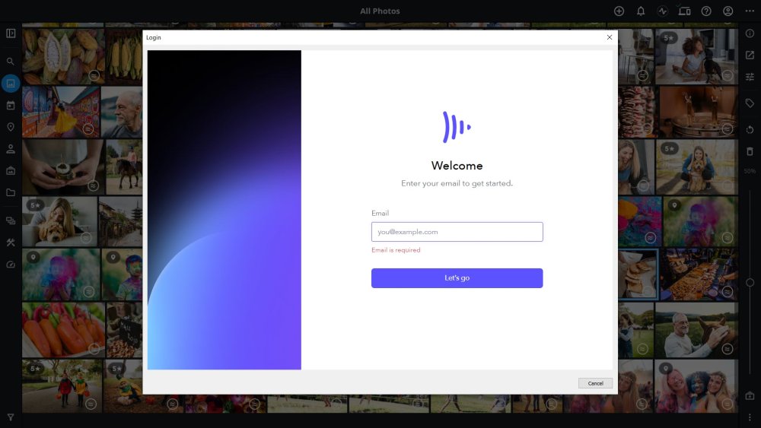Click the Let's go button
761x428 pixels.
pyautogui.click(x=457, y=278)
